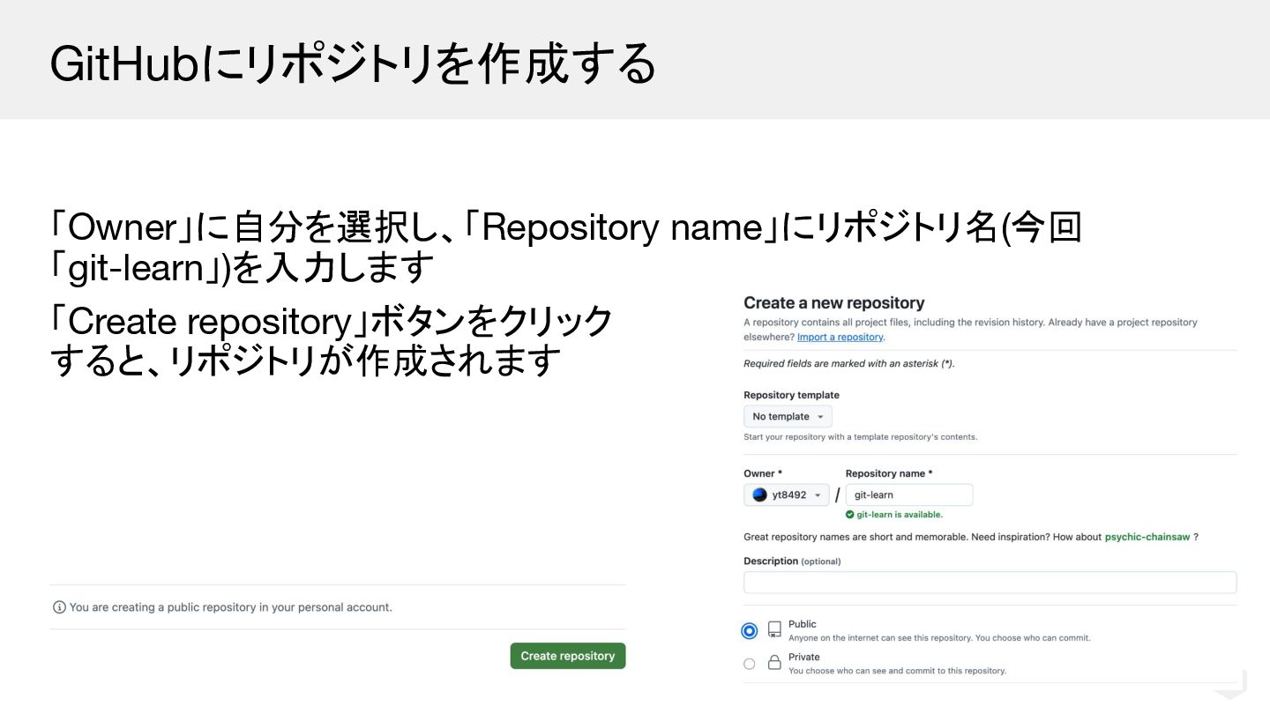The width and height of the screenshot is (1270, 714).
Task: Click 'You choose who can see and commit' text
Action: click(897, 671)
